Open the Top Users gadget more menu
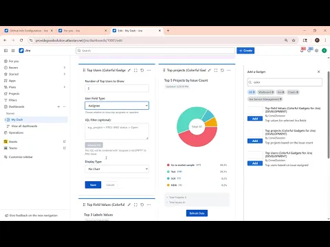Screen dimensions: 330x247 (x=148, y=70)
